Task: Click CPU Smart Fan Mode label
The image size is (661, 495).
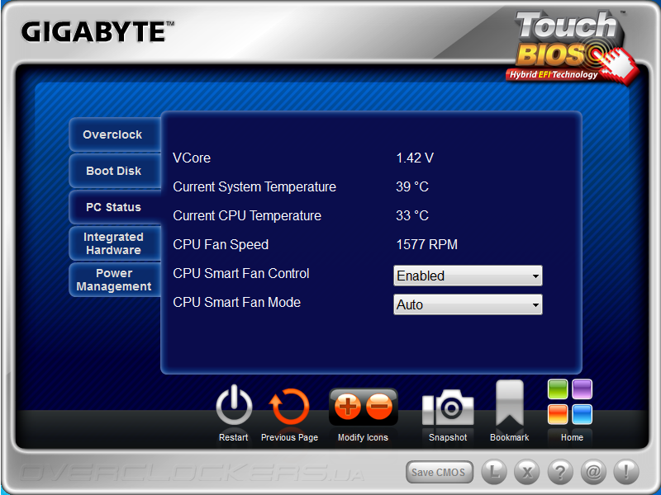Action: click(237, 302)
